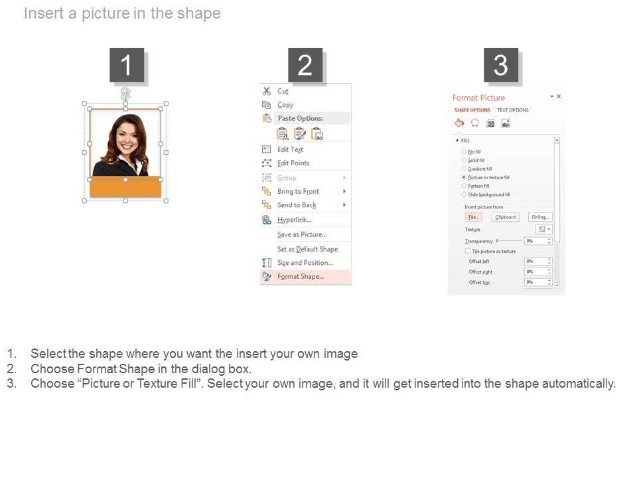Click the Clipboard button
The height and width of the screenshot is (478, 637).
506,217
